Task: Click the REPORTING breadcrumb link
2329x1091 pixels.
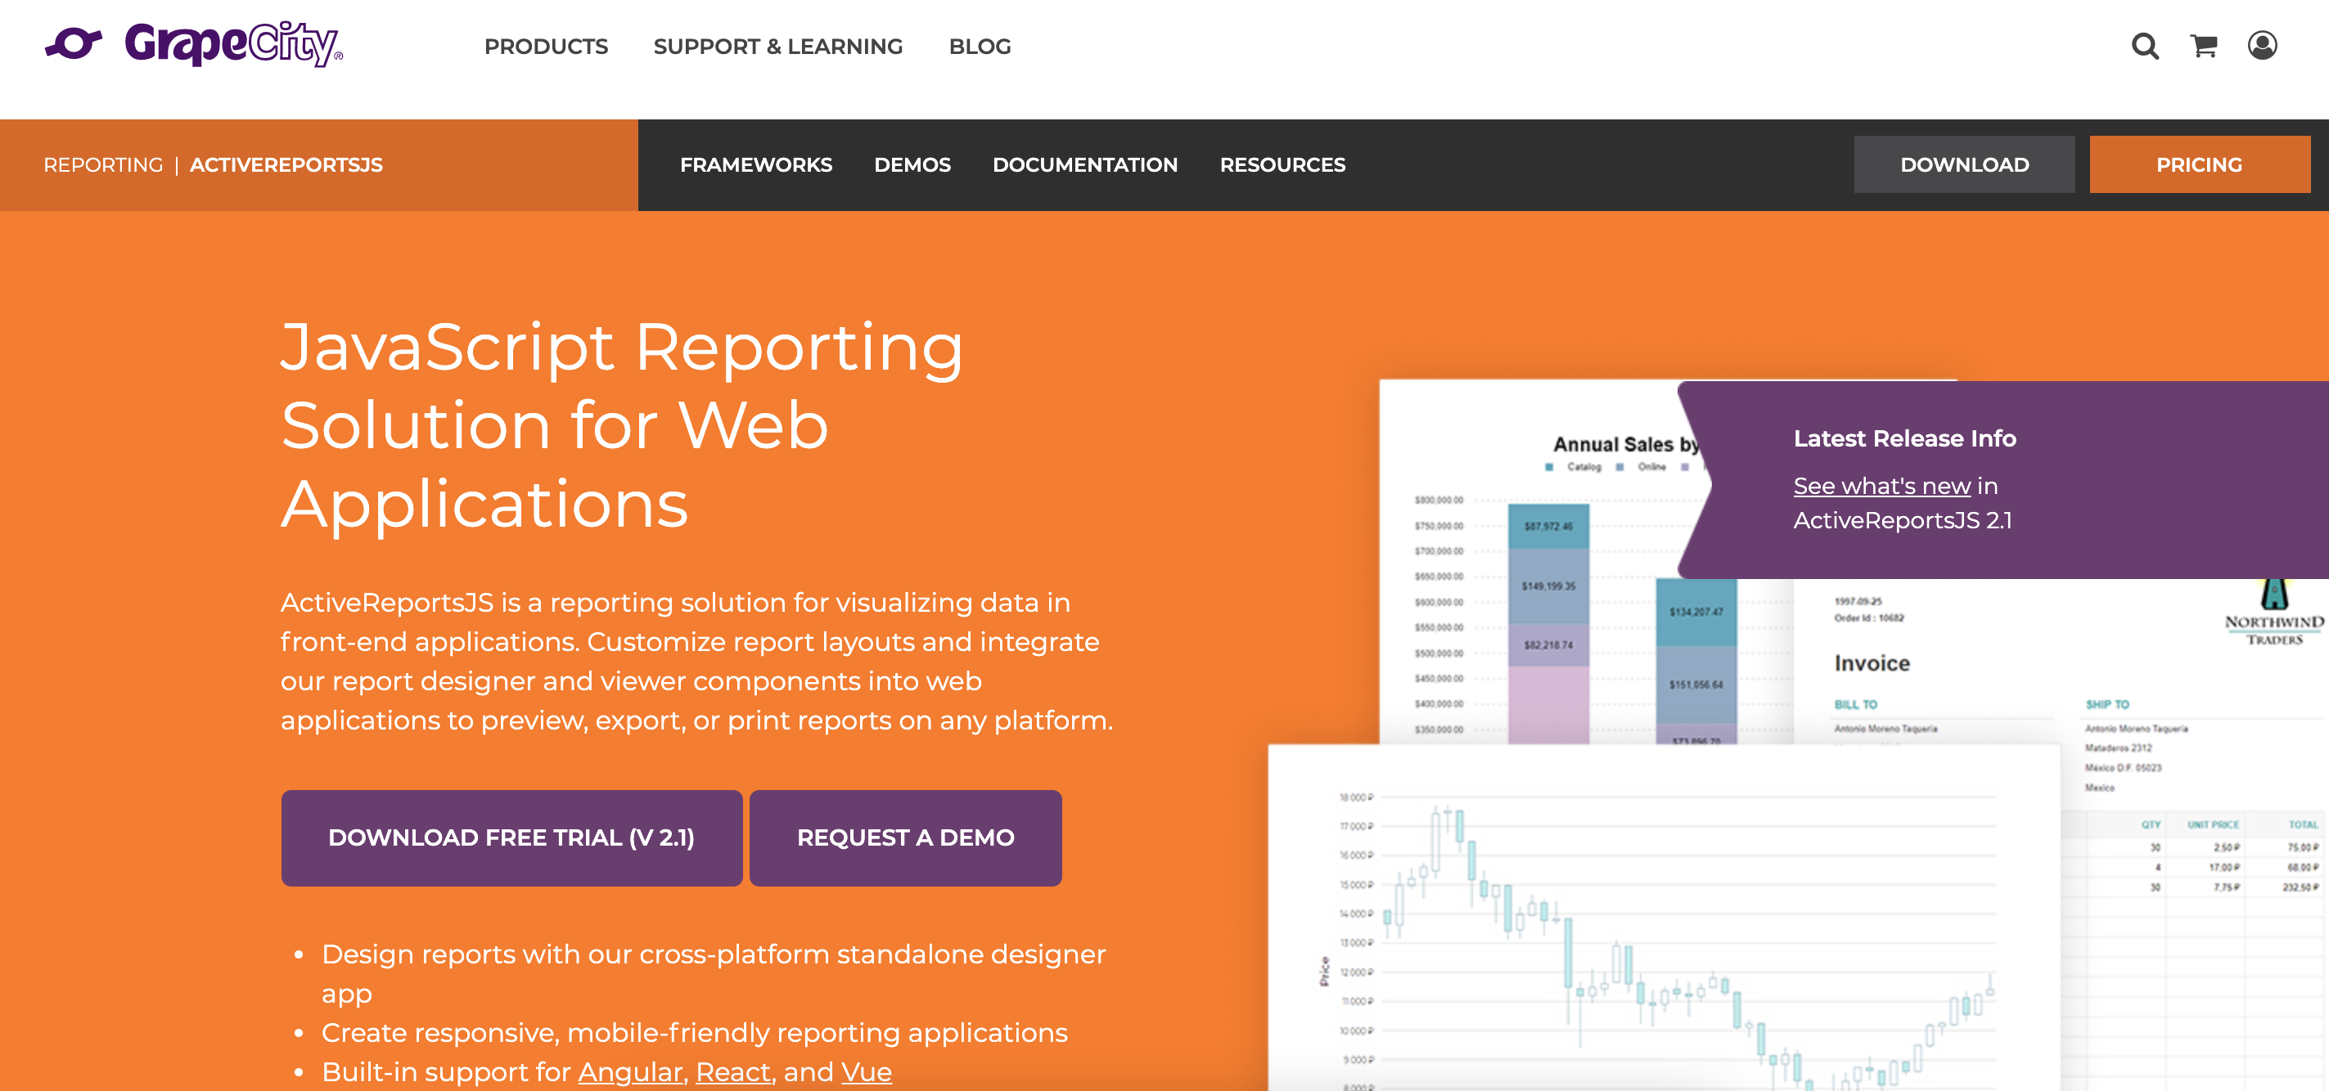Action: (103, 164)
